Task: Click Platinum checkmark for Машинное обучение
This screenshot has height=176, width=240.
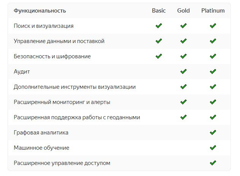Action: (213, 148)
